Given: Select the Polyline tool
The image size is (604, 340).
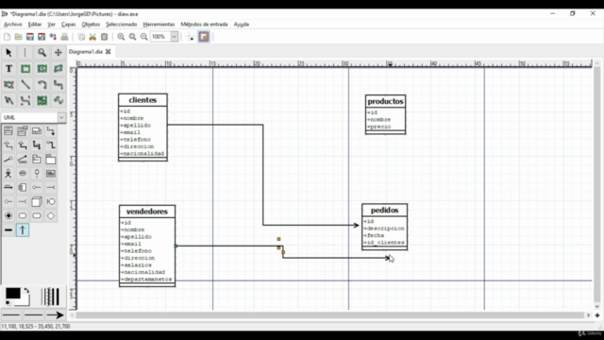Looking at the screenshot, I should pos(8,101).
